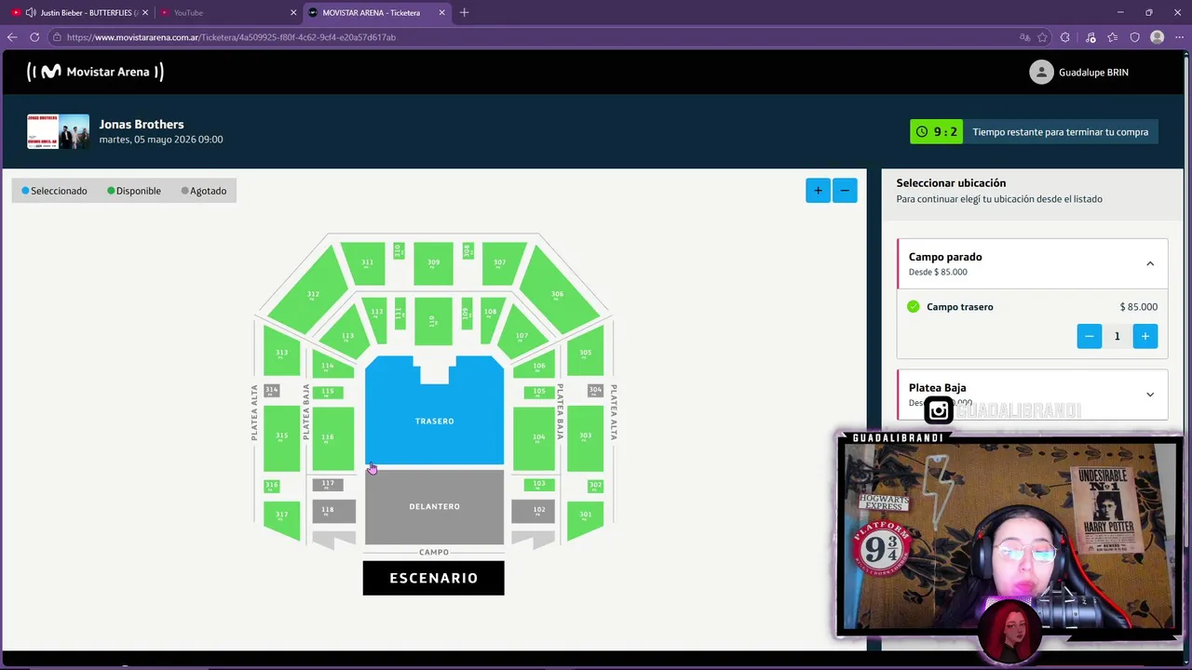Open the browser shield icon

[1134, 37]
